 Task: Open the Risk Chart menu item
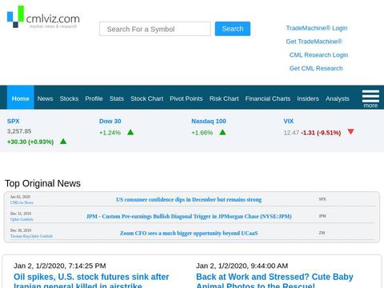point(224,98)
